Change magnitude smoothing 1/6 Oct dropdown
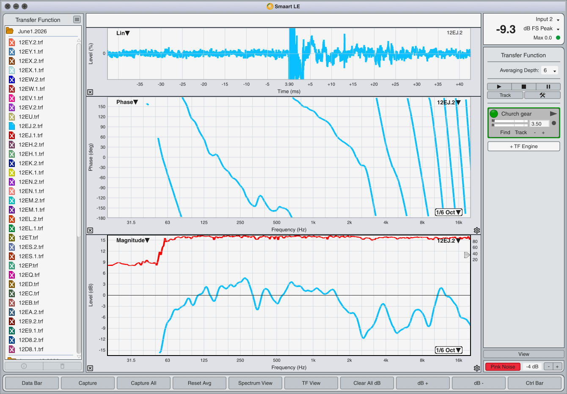 (x=449, y=350)
